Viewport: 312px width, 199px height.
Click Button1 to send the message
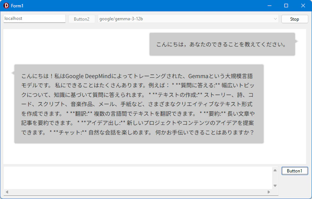(295, 171)
